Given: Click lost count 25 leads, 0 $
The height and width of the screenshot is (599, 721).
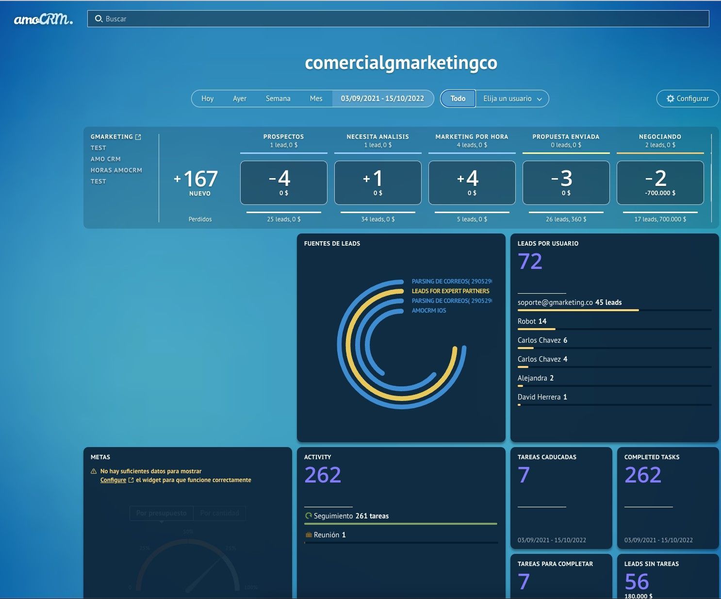Looking at the screenshot, I should [284, 219].
